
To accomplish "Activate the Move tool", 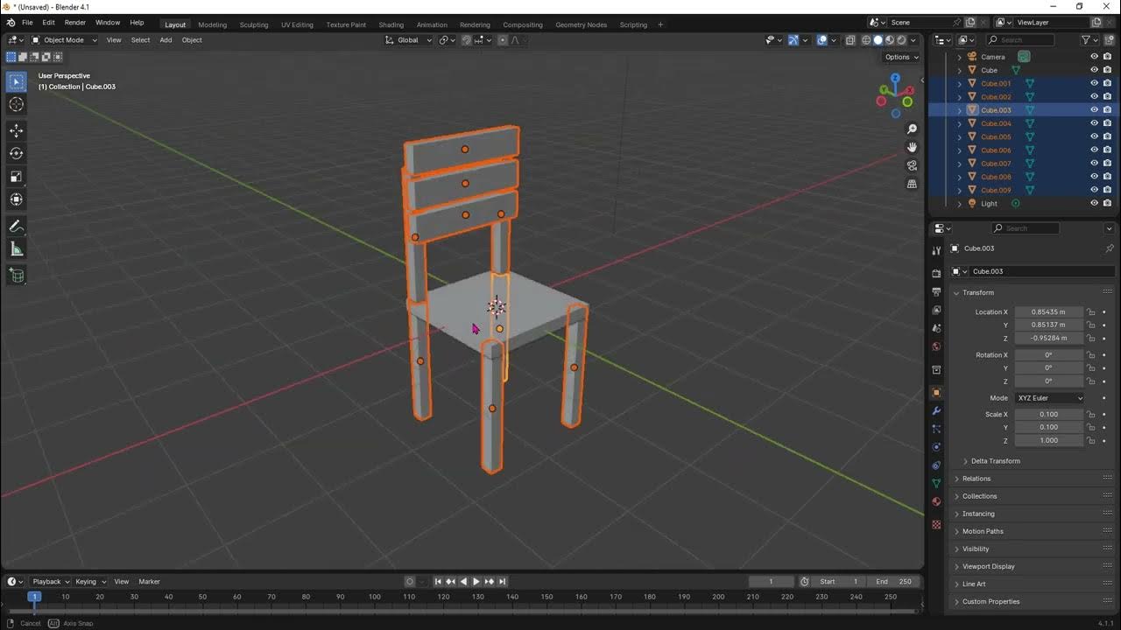I will click(16, 130).
